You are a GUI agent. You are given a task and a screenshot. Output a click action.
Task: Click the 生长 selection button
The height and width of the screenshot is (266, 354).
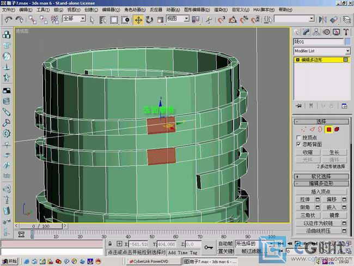coord(334,152)
